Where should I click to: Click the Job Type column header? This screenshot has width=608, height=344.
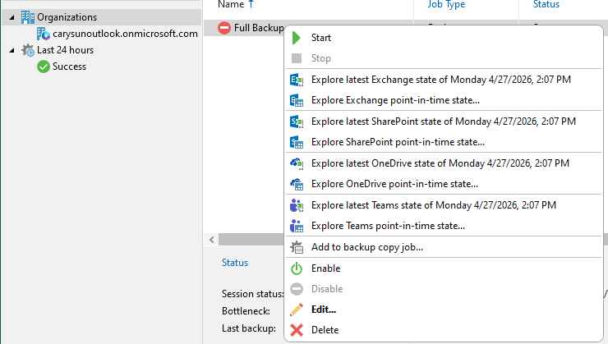click(446, 5)
